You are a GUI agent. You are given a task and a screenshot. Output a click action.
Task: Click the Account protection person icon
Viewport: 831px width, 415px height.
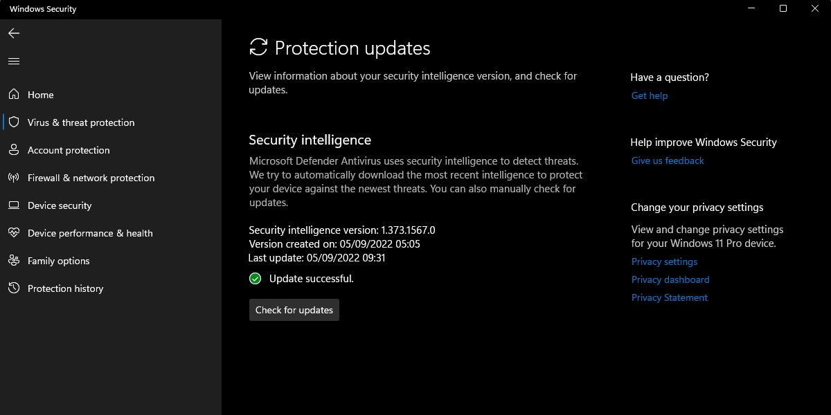tap(14, 150)
